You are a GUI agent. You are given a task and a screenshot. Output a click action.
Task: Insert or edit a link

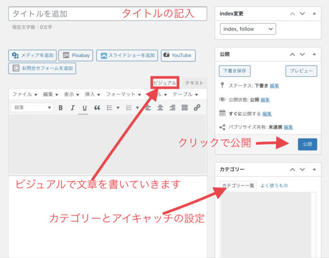point(197,107)
